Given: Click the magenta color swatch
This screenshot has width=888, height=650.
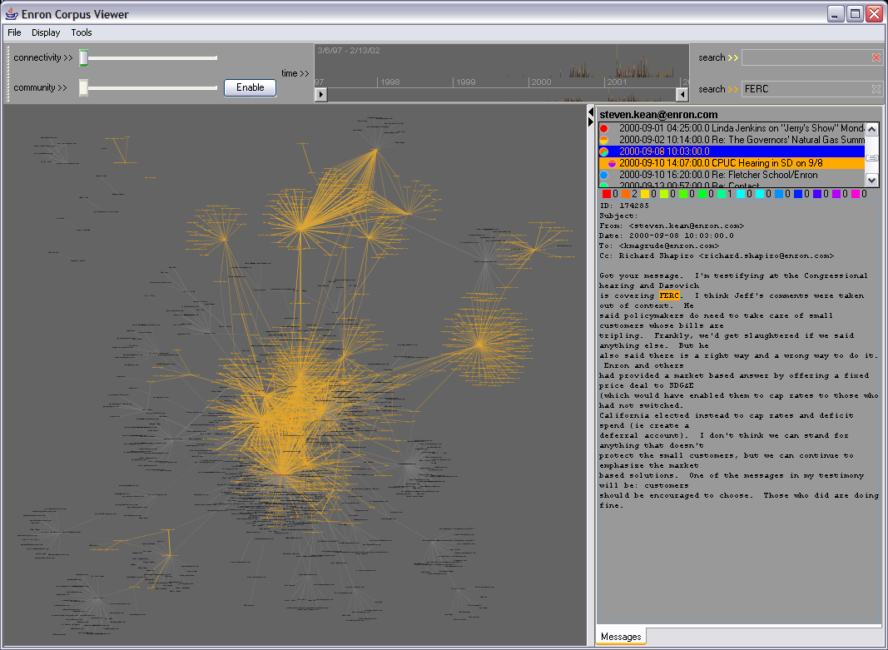Looking at the screenshot, I should pyautogui.click(x=856, y=194).
